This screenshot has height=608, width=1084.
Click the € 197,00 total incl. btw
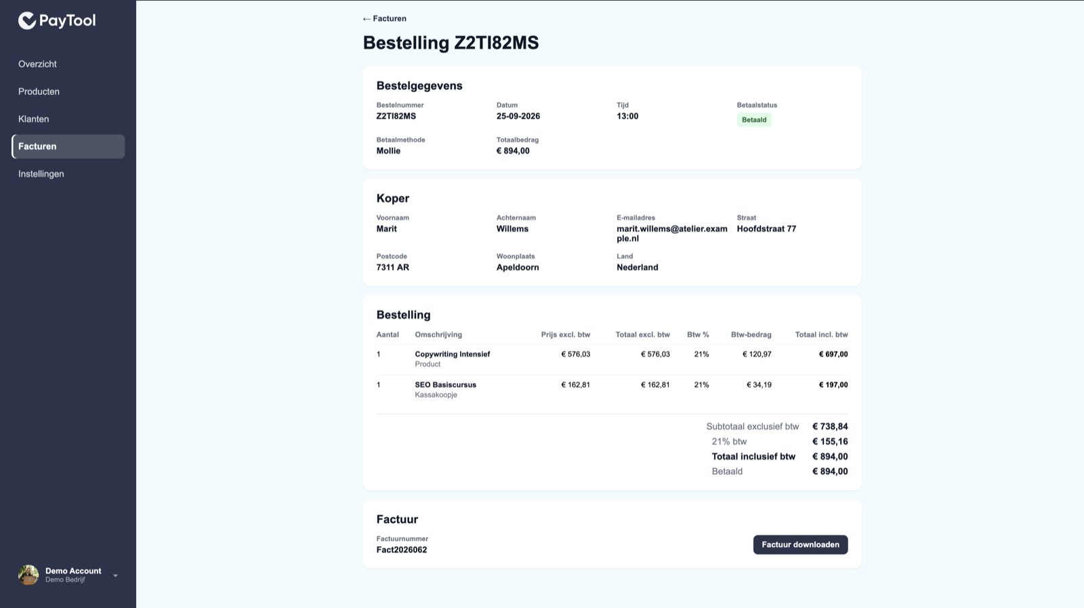[833, 384]
